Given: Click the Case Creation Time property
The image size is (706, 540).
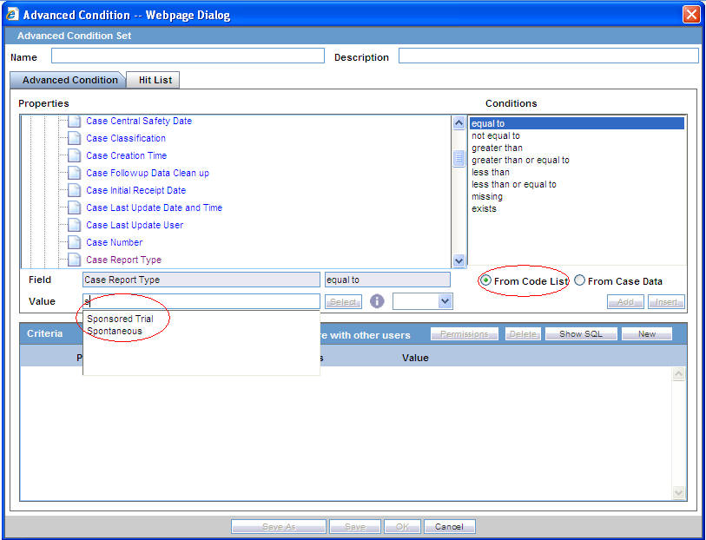Looking at the screenshot, I should (x=126, y=155).
